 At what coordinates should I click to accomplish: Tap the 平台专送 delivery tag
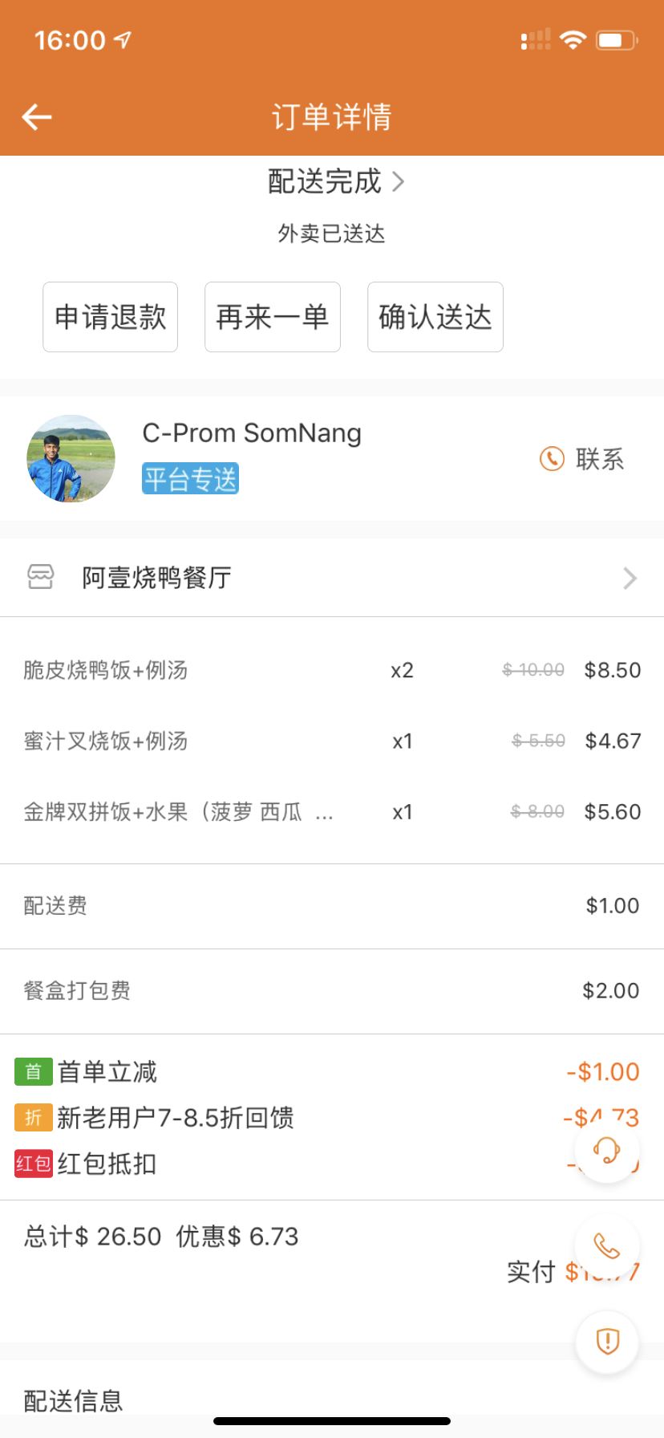pyautogui.click(x=191, y=479)
